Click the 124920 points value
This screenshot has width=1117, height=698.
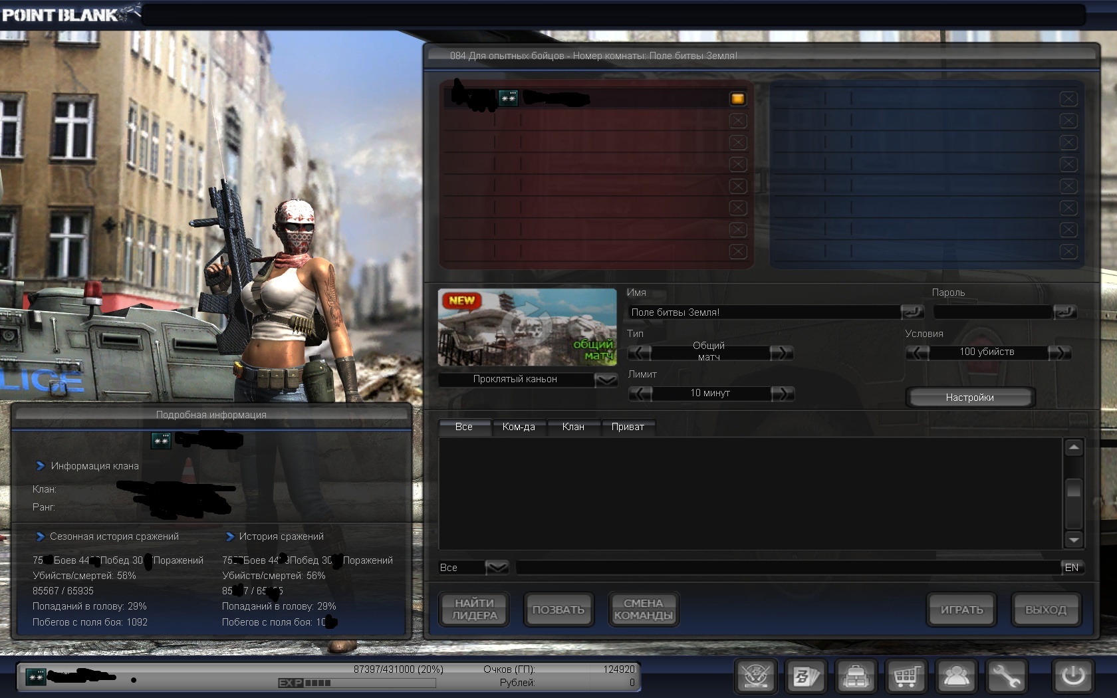coord(619,669)
